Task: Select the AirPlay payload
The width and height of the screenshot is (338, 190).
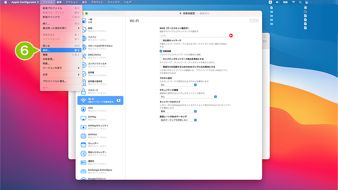Action: click(100, 118)
